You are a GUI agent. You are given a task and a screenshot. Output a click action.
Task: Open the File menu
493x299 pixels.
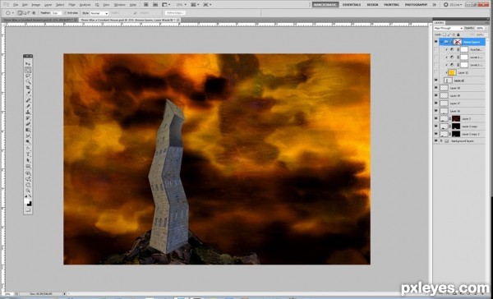click(16, 5)
